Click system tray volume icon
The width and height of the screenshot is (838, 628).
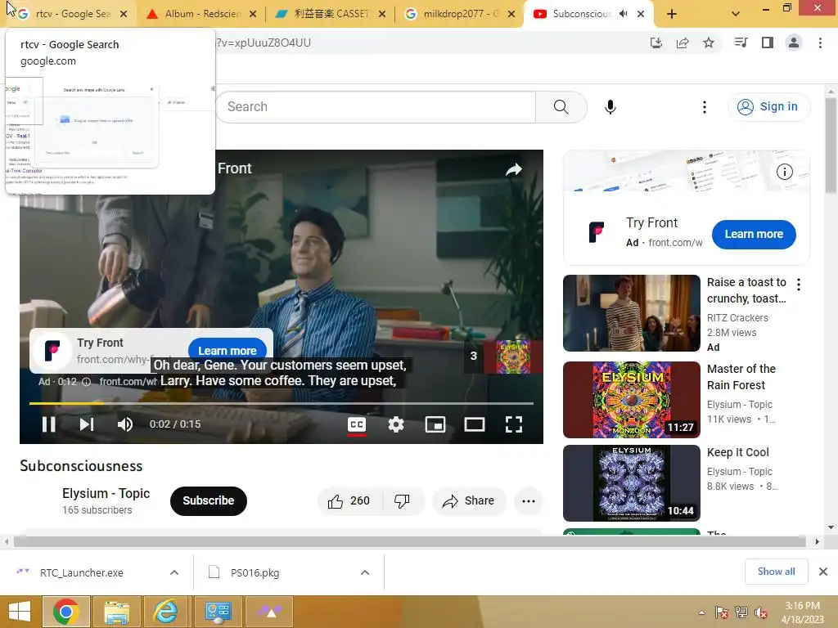pyautogui.click(x=760, y=612)
